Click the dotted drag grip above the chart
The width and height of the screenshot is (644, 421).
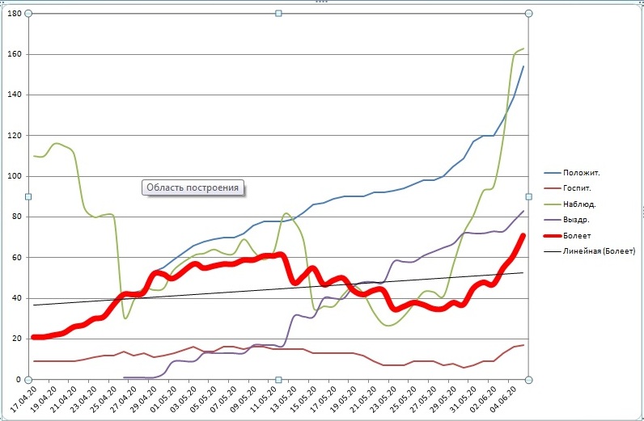(321, 2)
